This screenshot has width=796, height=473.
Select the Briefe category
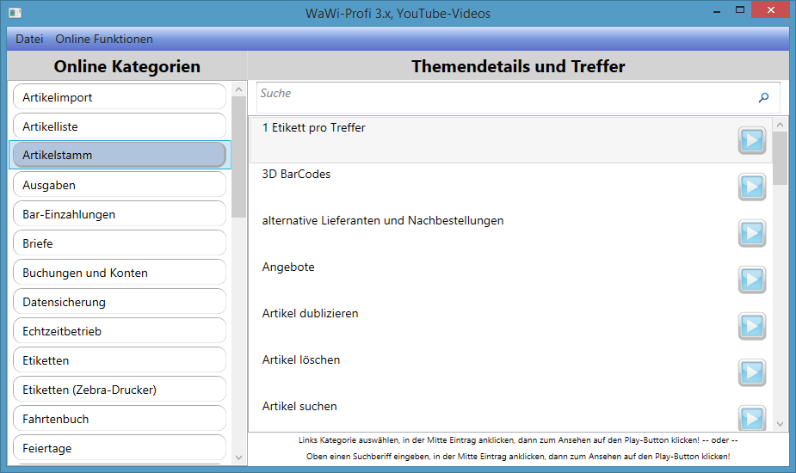click(x=120, y=243)
